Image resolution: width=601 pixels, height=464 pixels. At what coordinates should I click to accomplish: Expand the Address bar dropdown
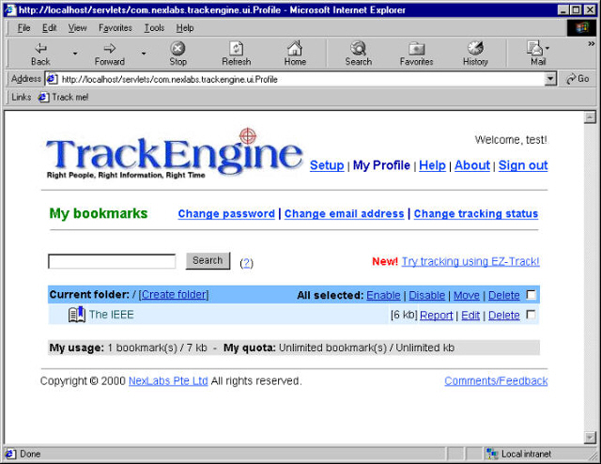[x=550, y=80]
